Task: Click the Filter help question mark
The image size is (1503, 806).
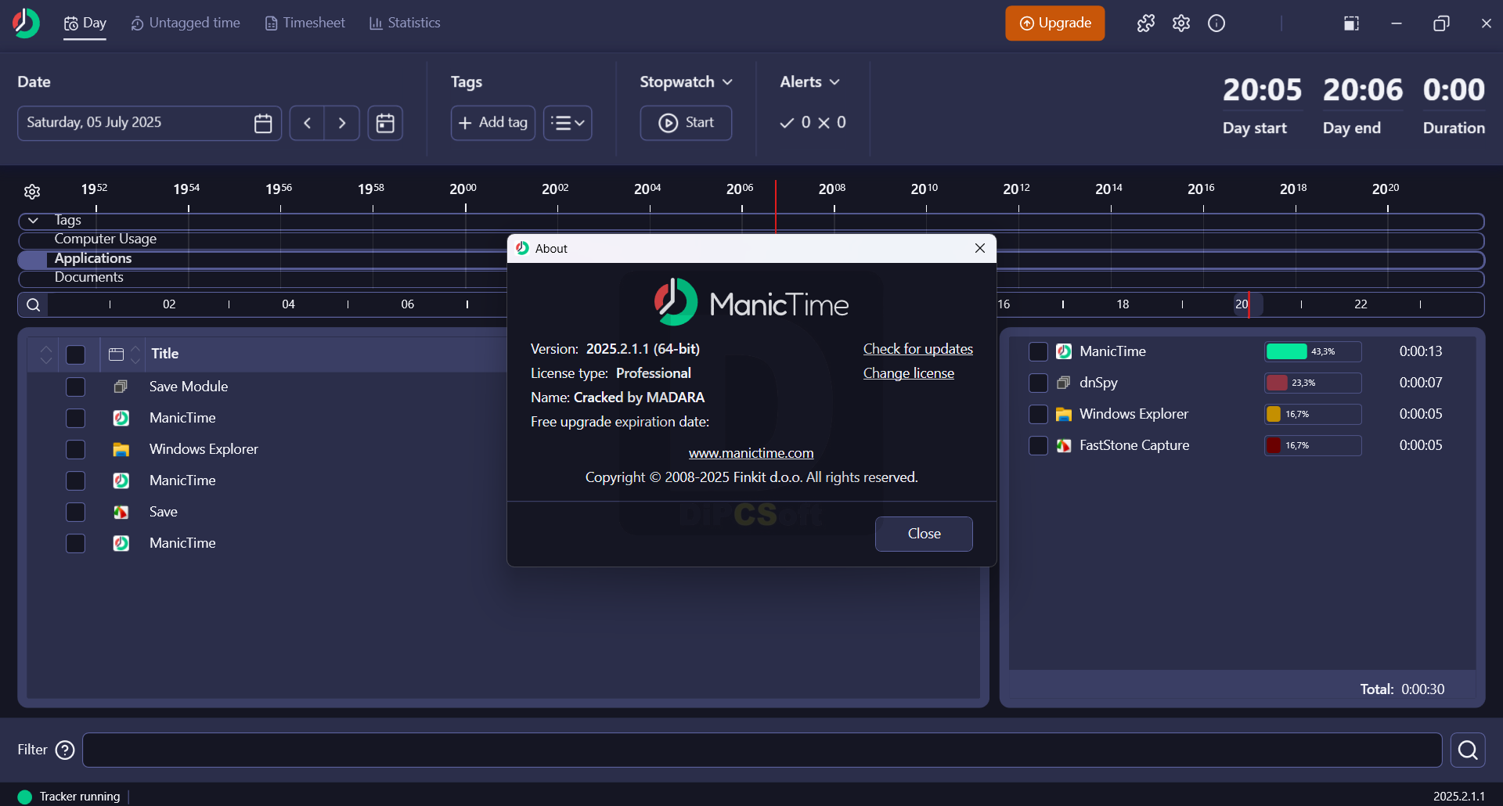Action: [x=65, y=750]
